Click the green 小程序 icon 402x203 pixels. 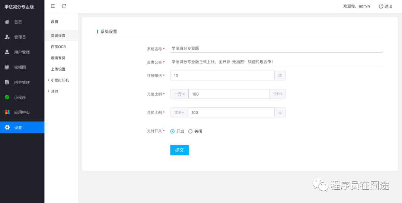7,97
